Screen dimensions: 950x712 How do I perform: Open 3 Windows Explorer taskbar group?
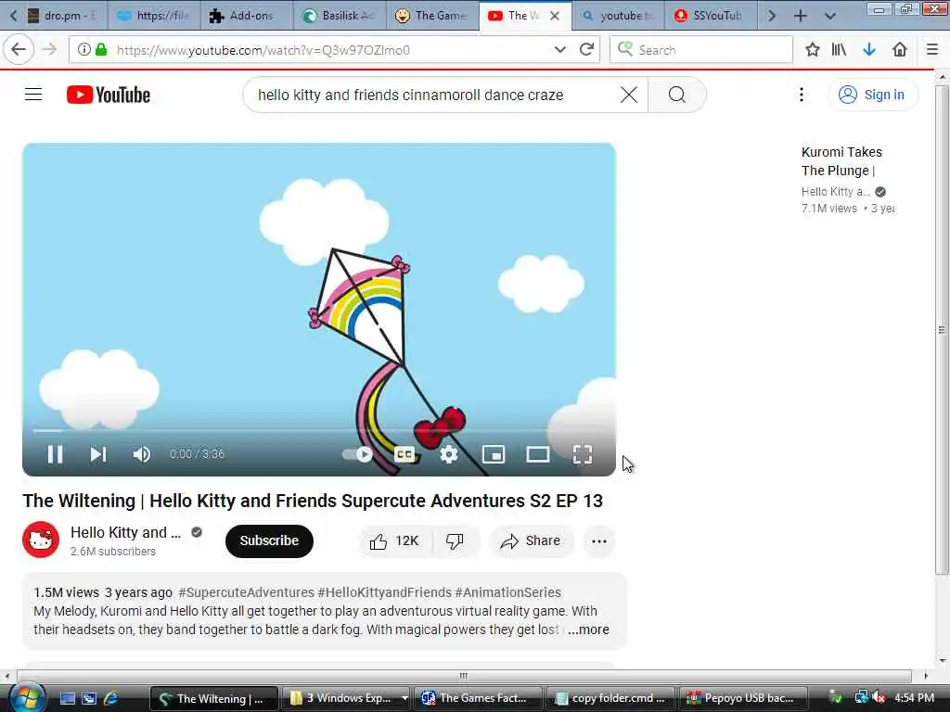pyautogui.click(x=345, y=698)
